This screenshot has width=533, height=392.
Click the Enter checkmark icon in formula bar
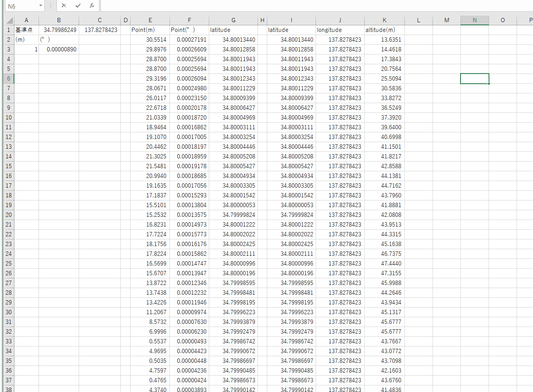78,6
